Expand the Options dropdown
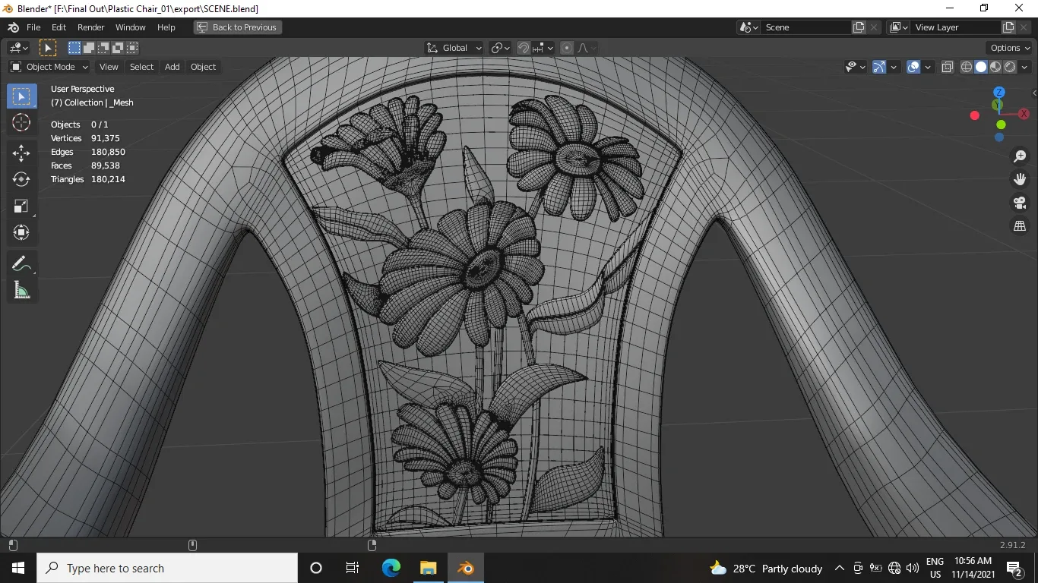Image resolution: width=1038 pixels, height=583 pixels. [1010, 48]
